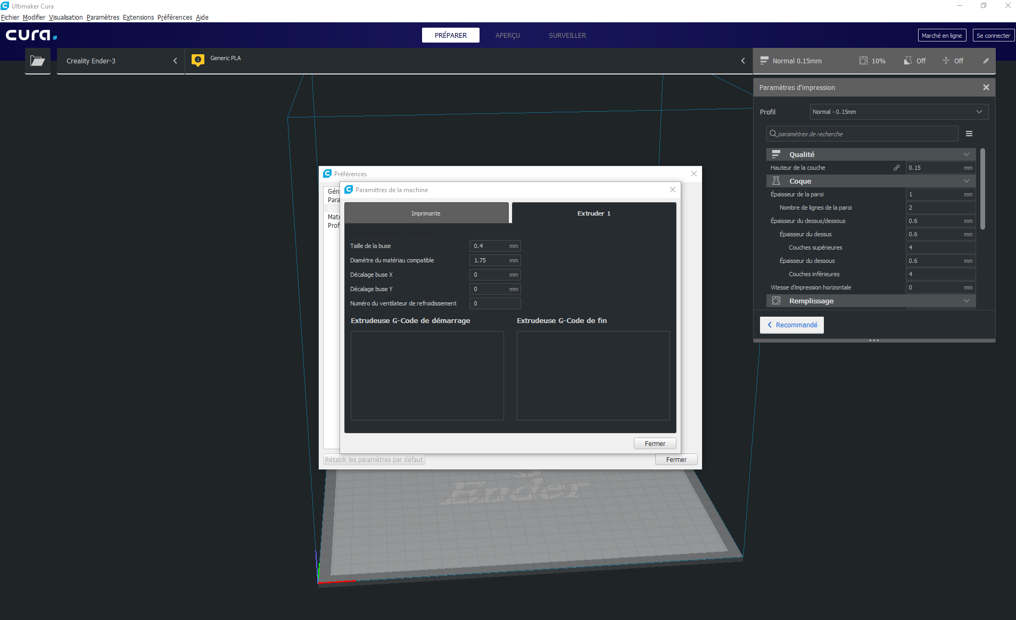Open the PRÉPARER stage
Viewport: 1016px width, 620px height.
[x=451, y=35]
